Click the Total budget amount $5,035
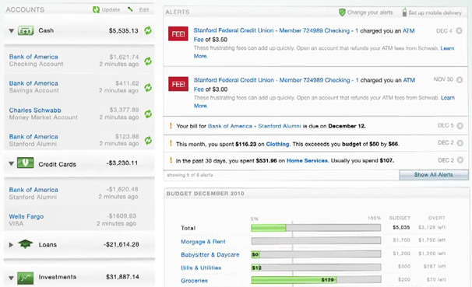472x287 pixels. pyautogui.click(x=401, y=227)
